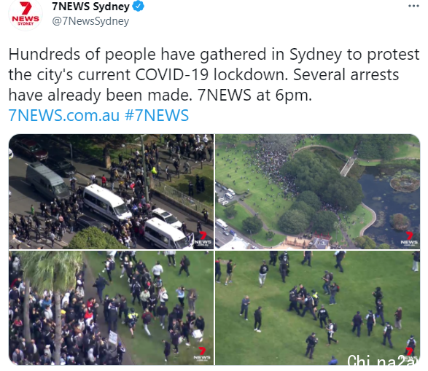Click the #7NEWS hashtag

(157, 115)
